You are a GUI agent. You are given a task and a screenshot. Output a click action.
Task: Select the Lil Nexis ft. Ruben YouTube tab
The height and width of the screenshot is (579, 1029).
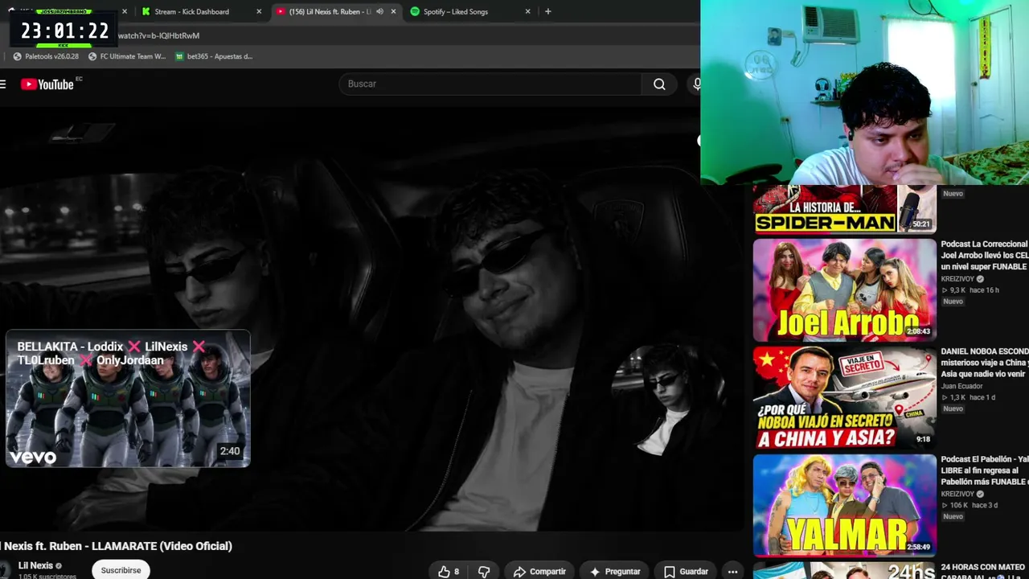tap(330, 11)
